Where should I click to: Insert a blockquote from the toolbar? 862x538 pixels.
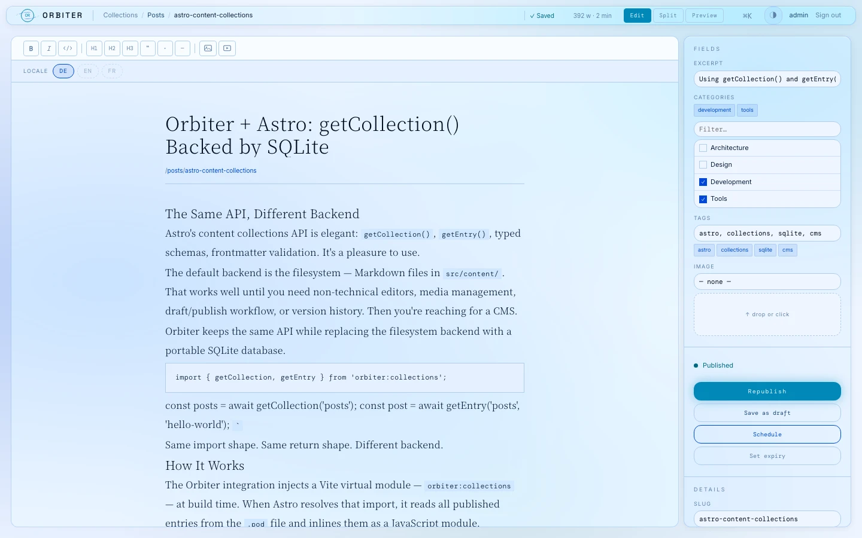pos(148,48)
